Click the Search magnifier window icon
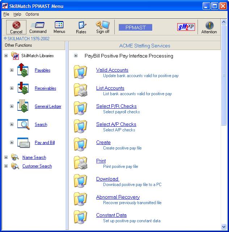 (24, 124)
